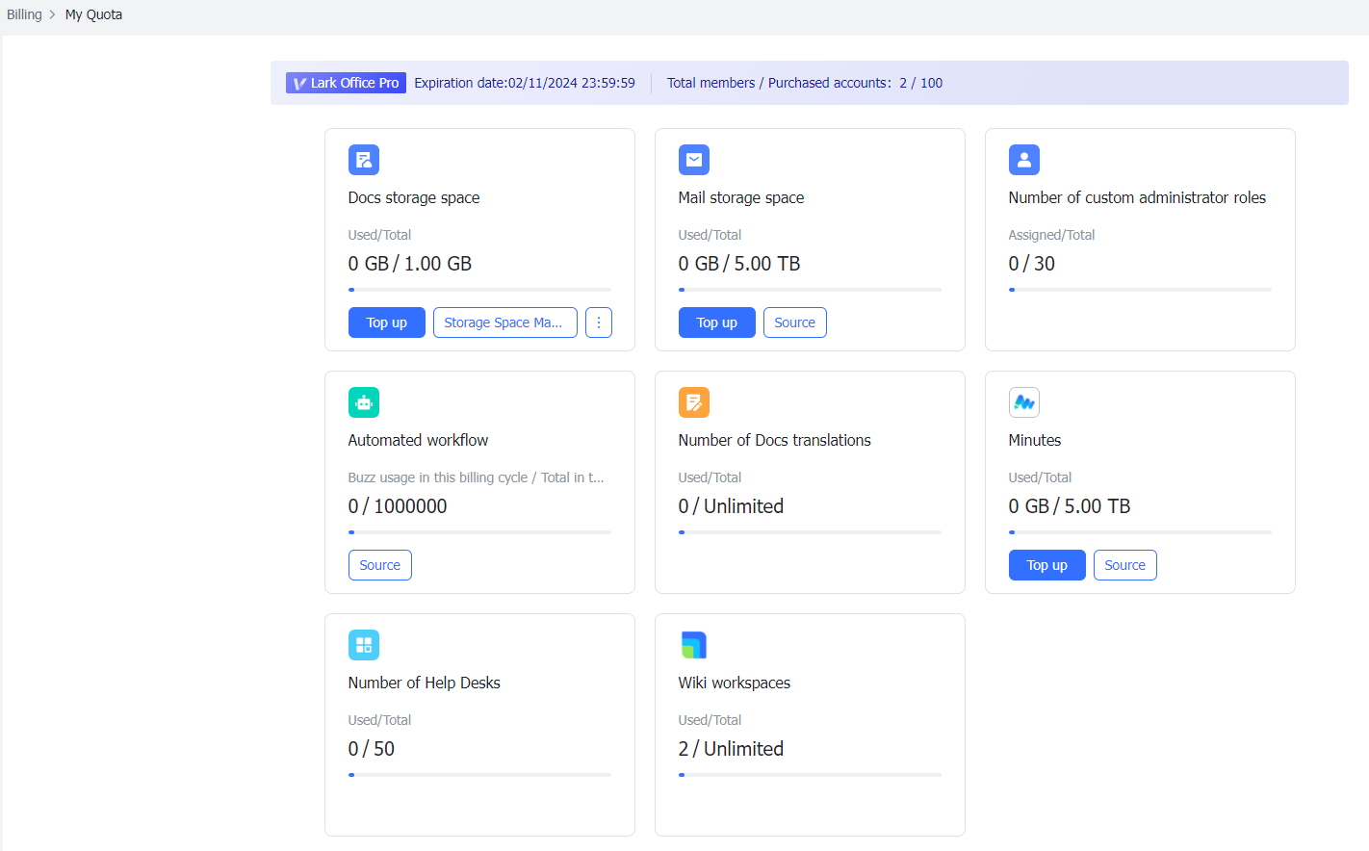Click the "Number of Help Desks" title
Screen dimensions: 1369x851
tap(425, 683)
